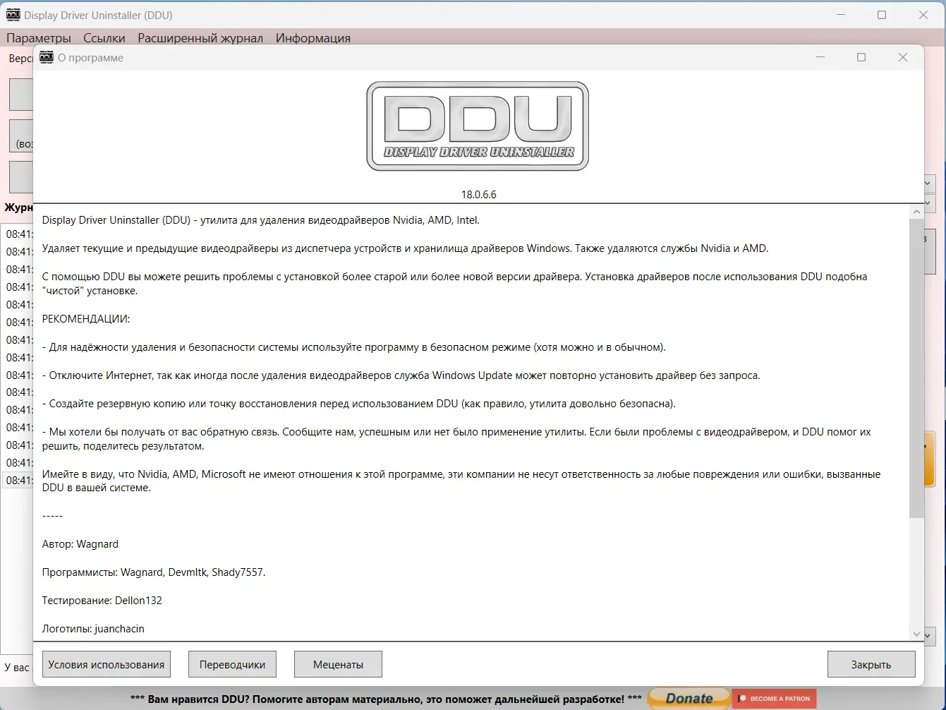The image size is (946, 710).
Task: Click the large DDU logo image
Action: point(477,126)
